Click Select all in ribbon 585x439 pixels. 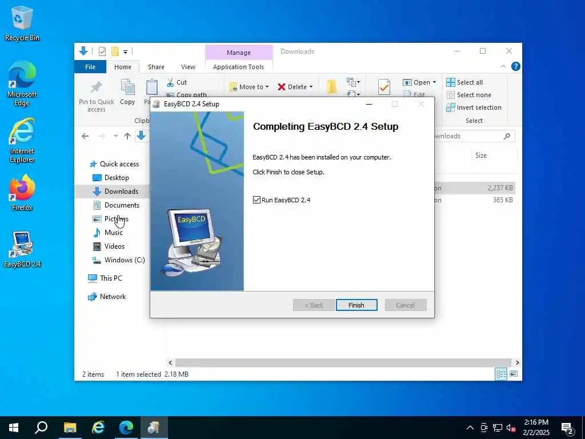464,82
